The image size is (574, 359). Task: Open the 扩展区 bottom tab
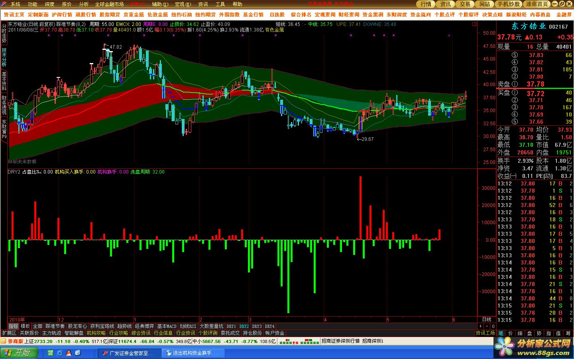click(x=9, y=333)
